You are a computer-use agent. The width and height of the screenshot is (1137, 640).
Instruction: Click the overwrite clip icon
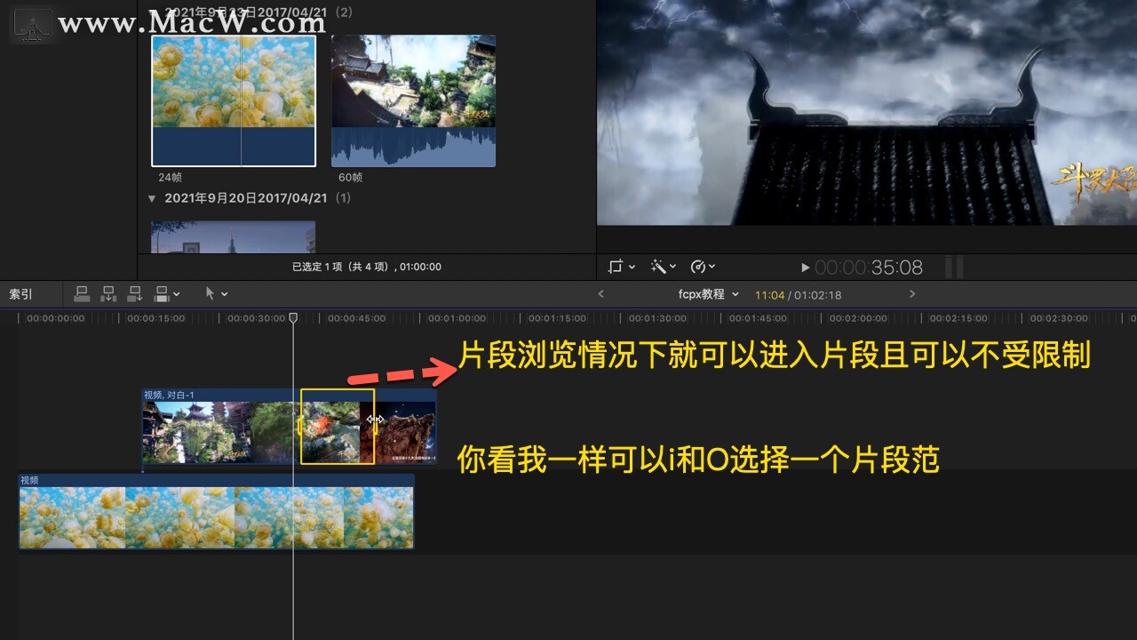162,293
